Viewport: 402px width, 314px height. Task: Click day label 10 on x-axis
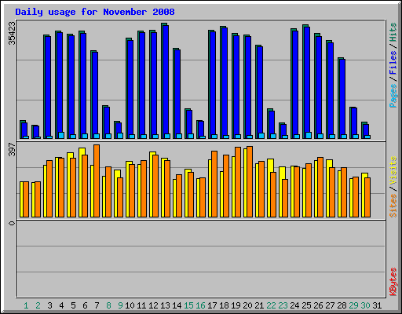coord(130,305)
